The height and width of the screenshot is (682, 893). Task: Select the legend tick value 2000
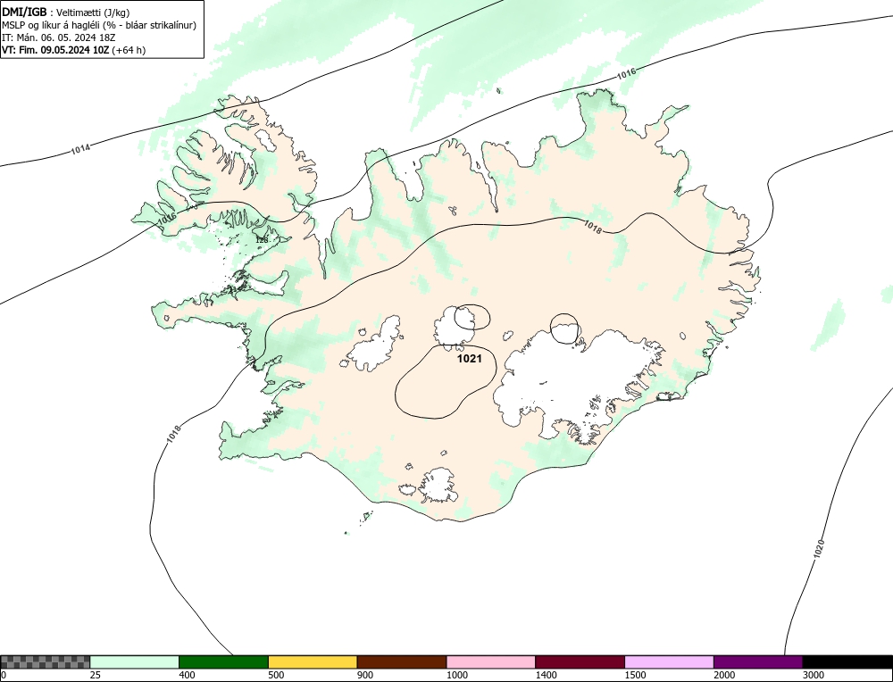tap(724, 675)
